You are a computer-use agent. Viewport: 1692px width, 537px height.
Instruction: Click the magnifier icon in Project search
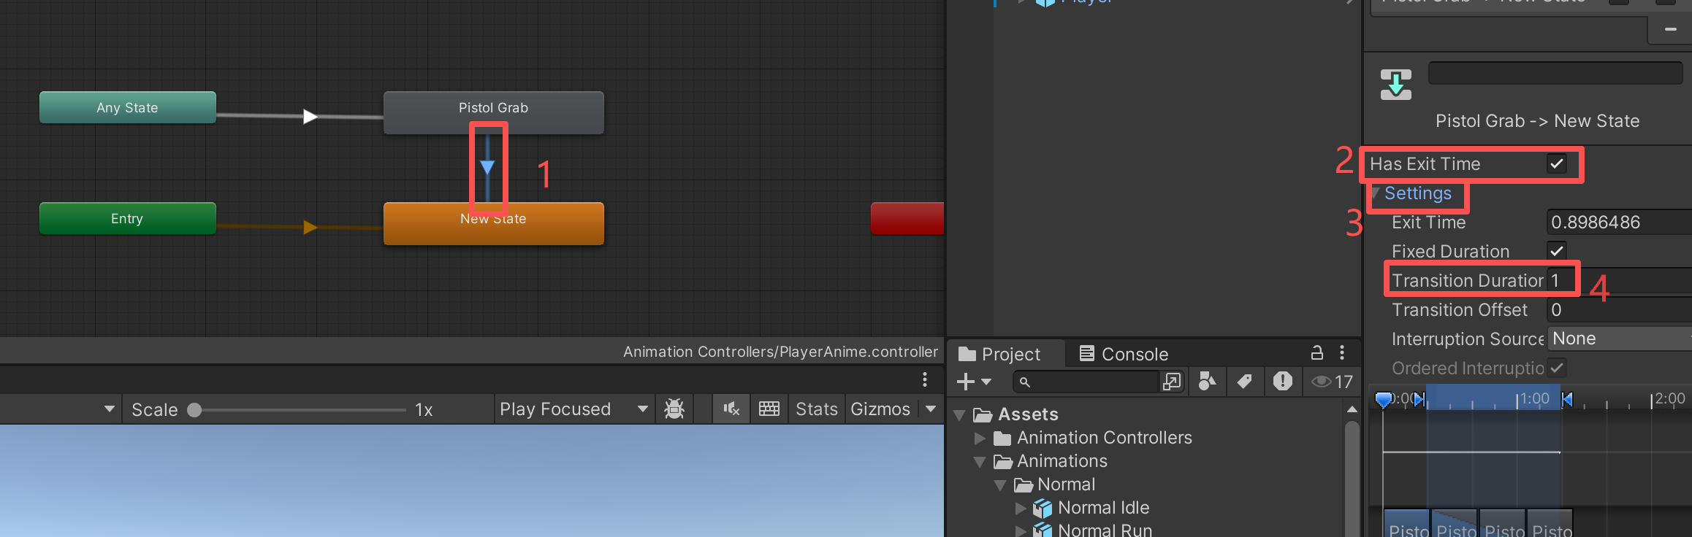coord(1025,382)
